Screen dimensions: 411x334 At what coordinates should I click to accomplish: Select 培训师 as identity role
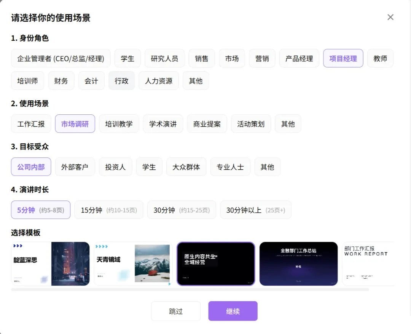(x=27, y=80)
